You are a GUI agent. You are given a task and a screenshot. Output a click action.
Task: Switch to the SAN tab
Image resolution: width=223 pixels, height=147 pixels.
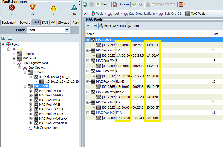click(45, 23)
